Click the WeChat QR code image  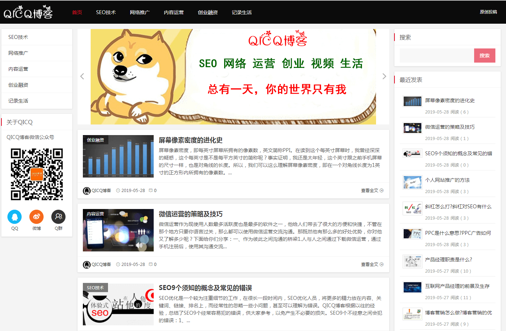coord(37,174)
